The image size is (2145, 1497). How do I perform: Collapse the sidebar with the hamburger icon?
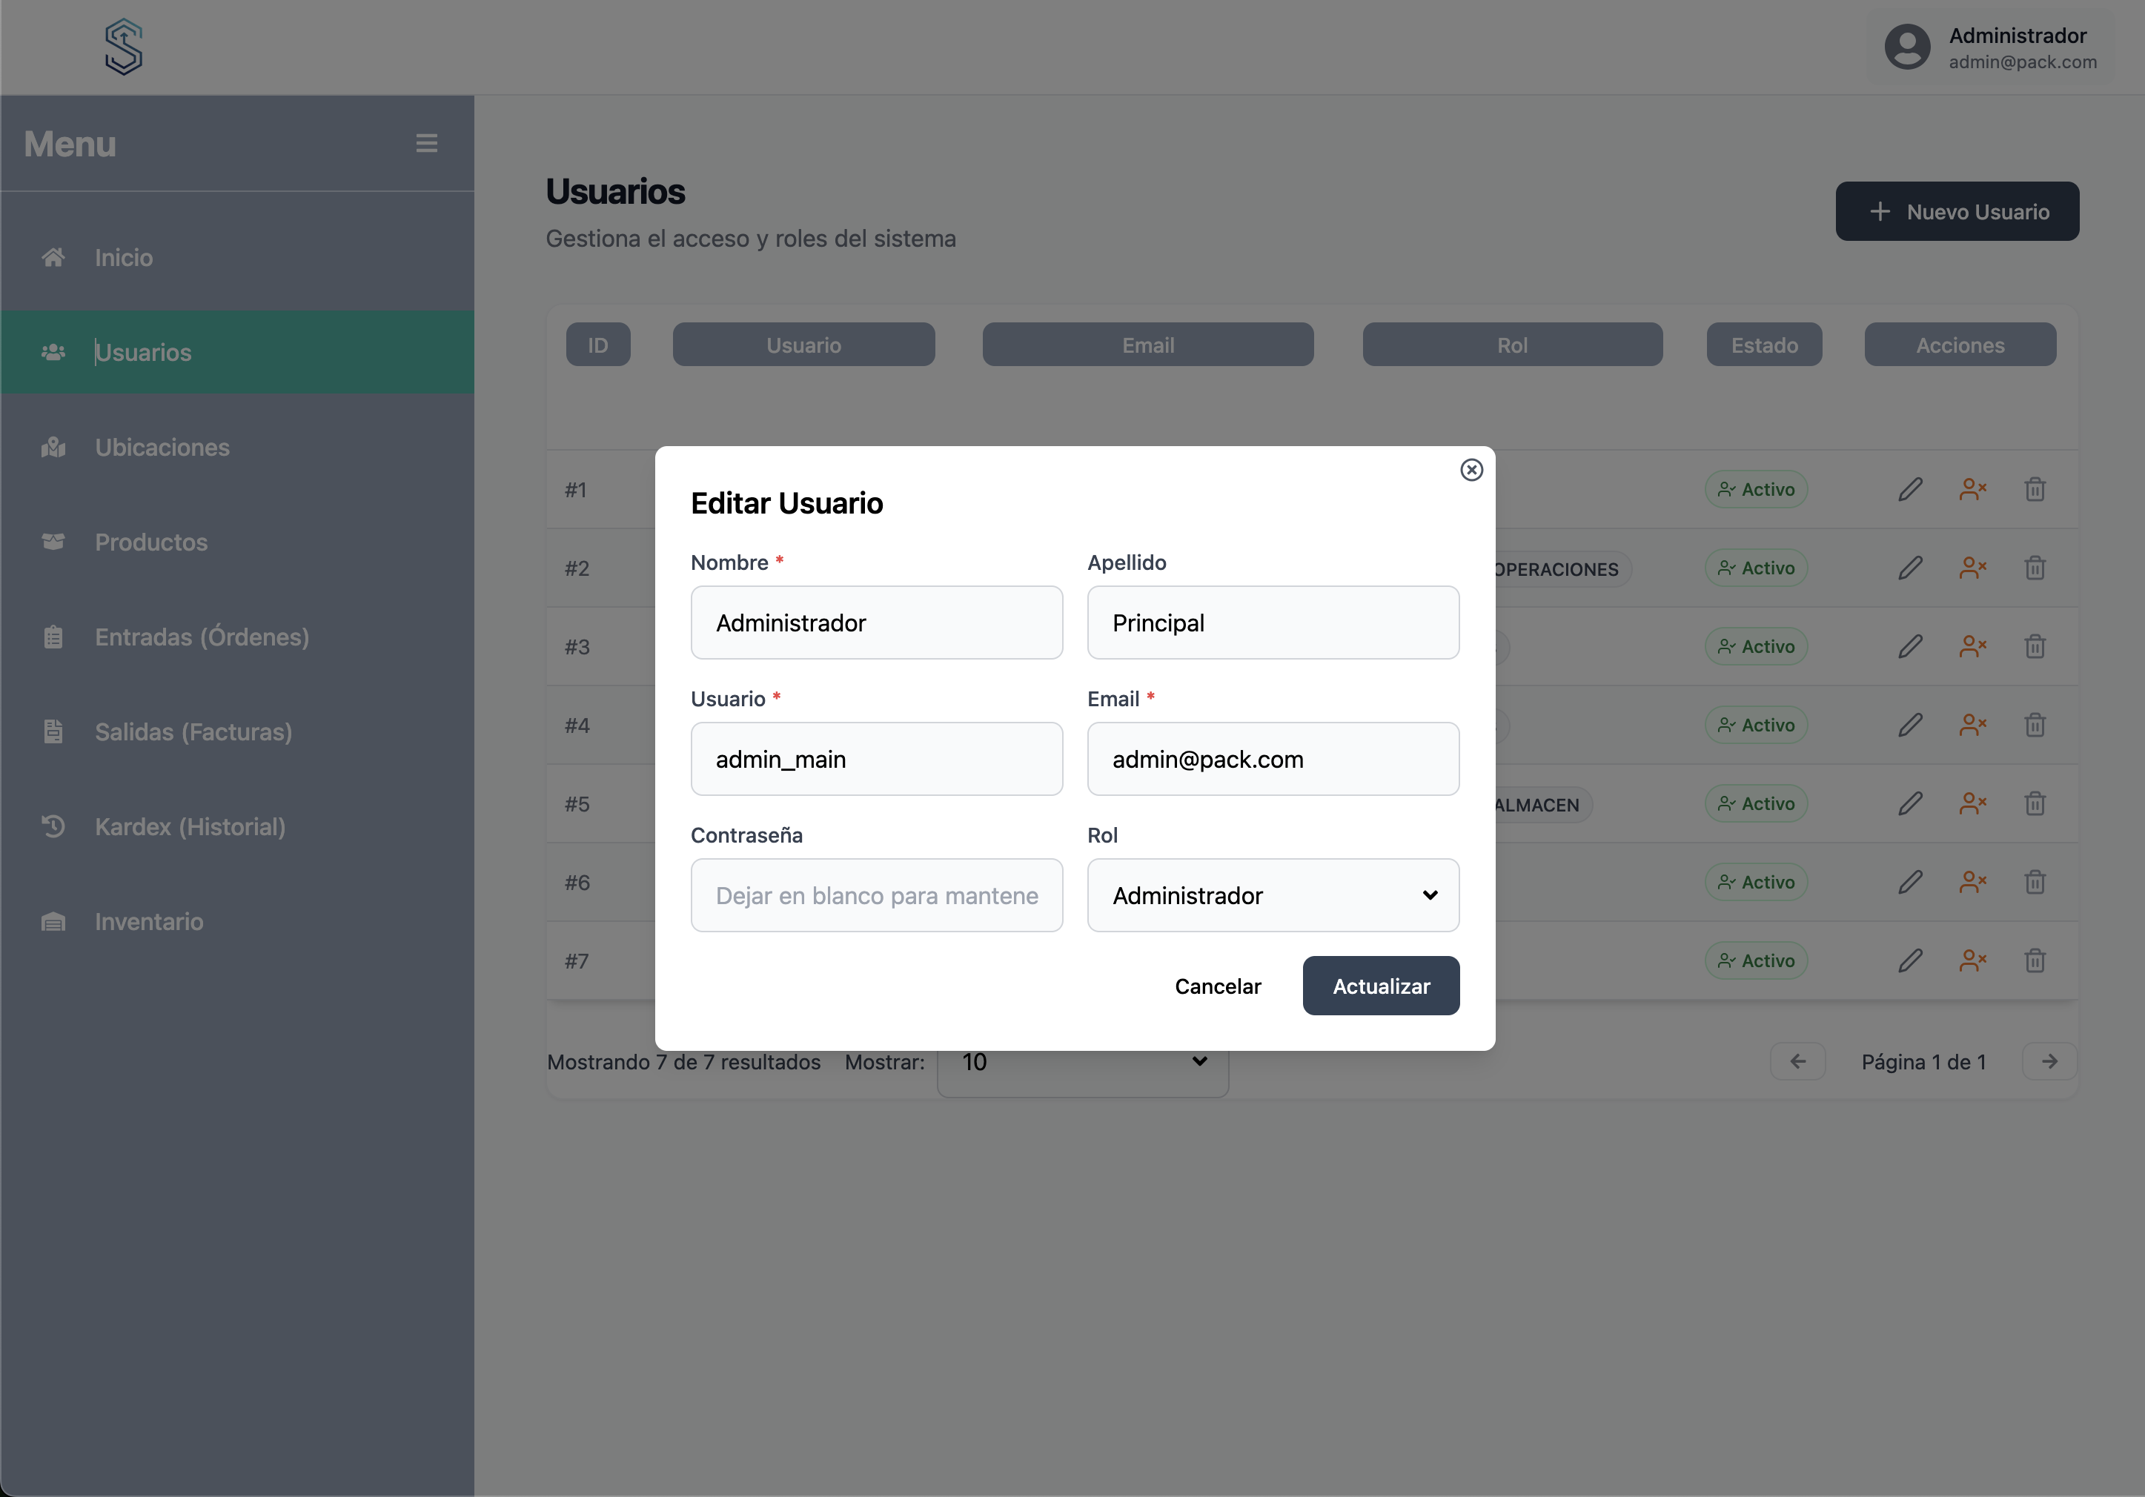tap(427, 143)
